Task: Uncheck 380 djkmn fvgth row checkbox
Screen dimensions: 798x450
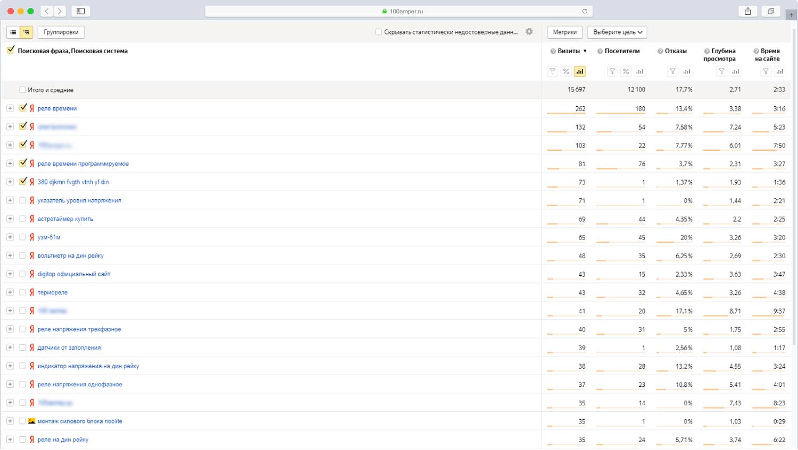Action: [x=23, y=181]
